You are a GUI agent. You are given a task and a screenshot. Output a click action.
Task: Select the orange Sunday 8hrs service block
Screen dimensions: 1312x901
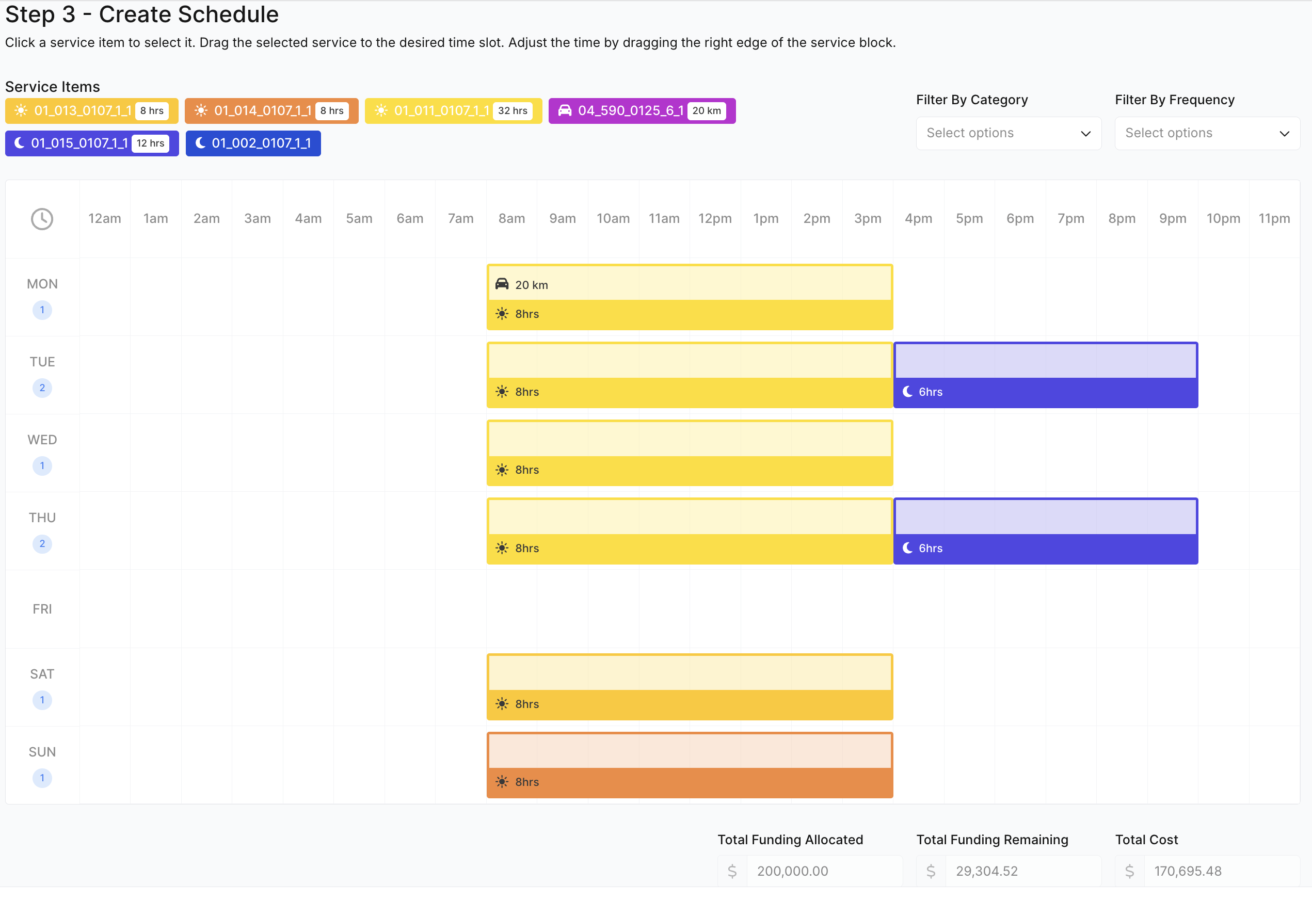[690, 765]
